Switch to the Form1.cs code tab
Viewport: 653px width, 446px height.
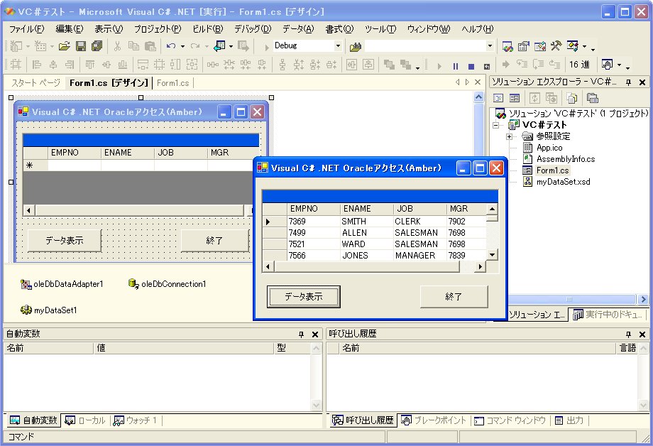point(172,83)
